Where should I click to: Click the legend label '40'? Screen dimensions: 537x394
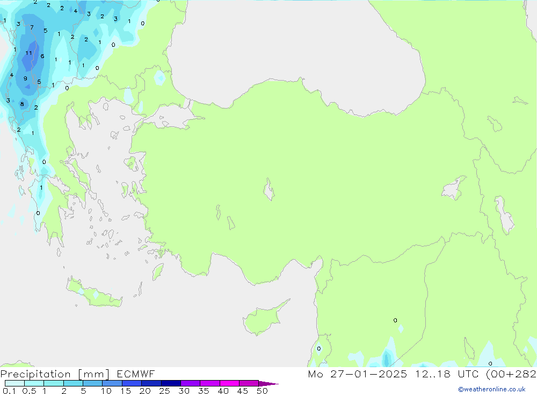[x=223, y=391]
